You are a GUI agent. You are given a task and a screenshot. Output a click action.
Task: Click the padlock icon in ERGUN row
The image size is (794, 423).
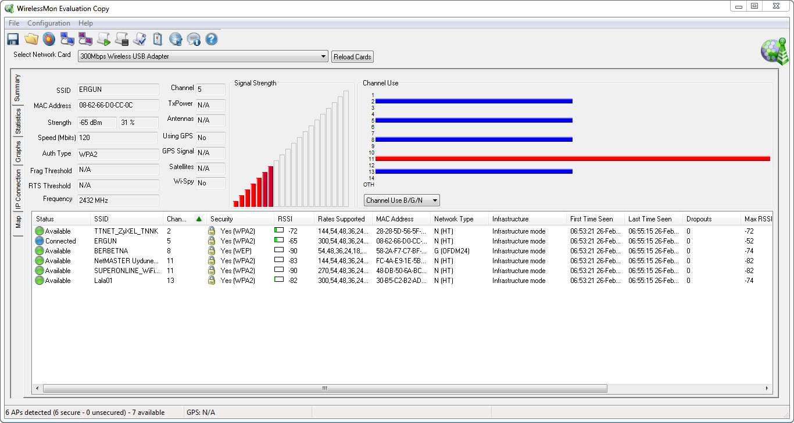tap(212, 241)
